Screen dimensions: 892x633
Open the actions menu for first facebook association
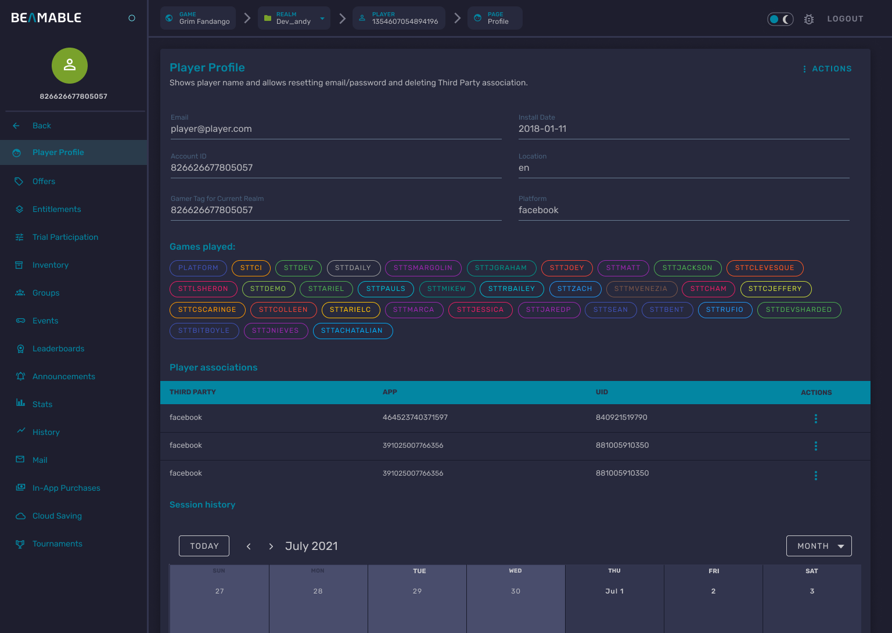[x=816, y=418]
